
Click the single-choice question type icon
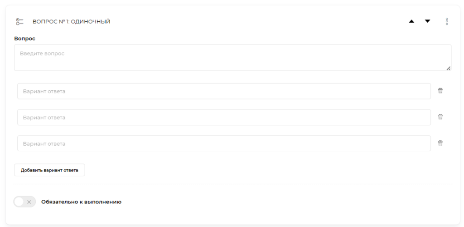click(19, 21)
